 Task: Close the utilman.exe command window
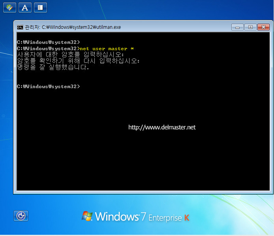(263, 27)
